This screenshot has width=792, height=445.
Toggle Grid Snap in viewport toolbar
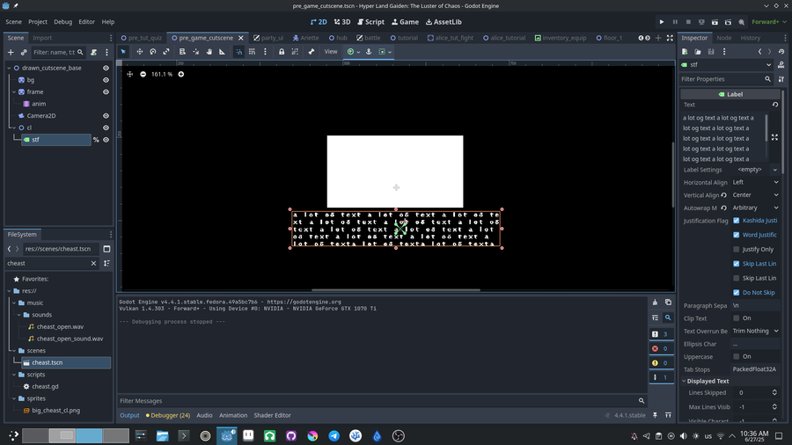coord(252,52)
